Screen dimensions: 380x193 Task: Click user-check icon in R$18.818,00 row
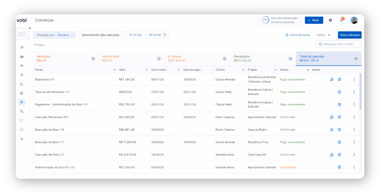[332, 155]
